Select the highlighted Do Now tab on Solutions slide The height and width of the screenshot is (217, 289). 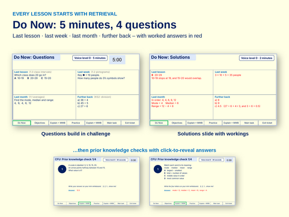pyautogui.click(x=159, y=123)
